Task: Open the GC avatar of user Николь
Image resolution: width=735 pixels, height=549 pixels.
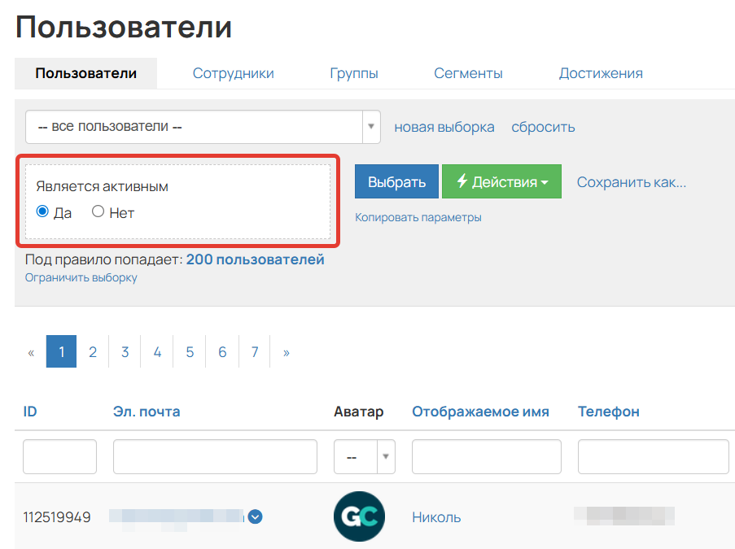Action: (359, 516)
